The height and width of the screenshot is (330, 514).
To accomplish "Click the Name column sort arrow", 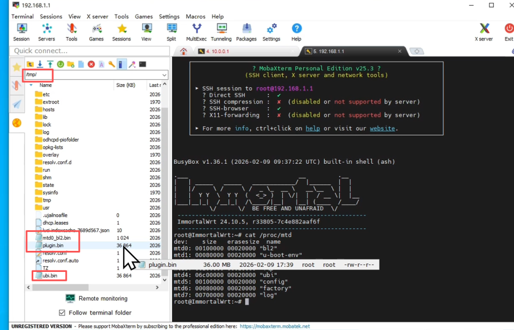I will coord(31,85).
